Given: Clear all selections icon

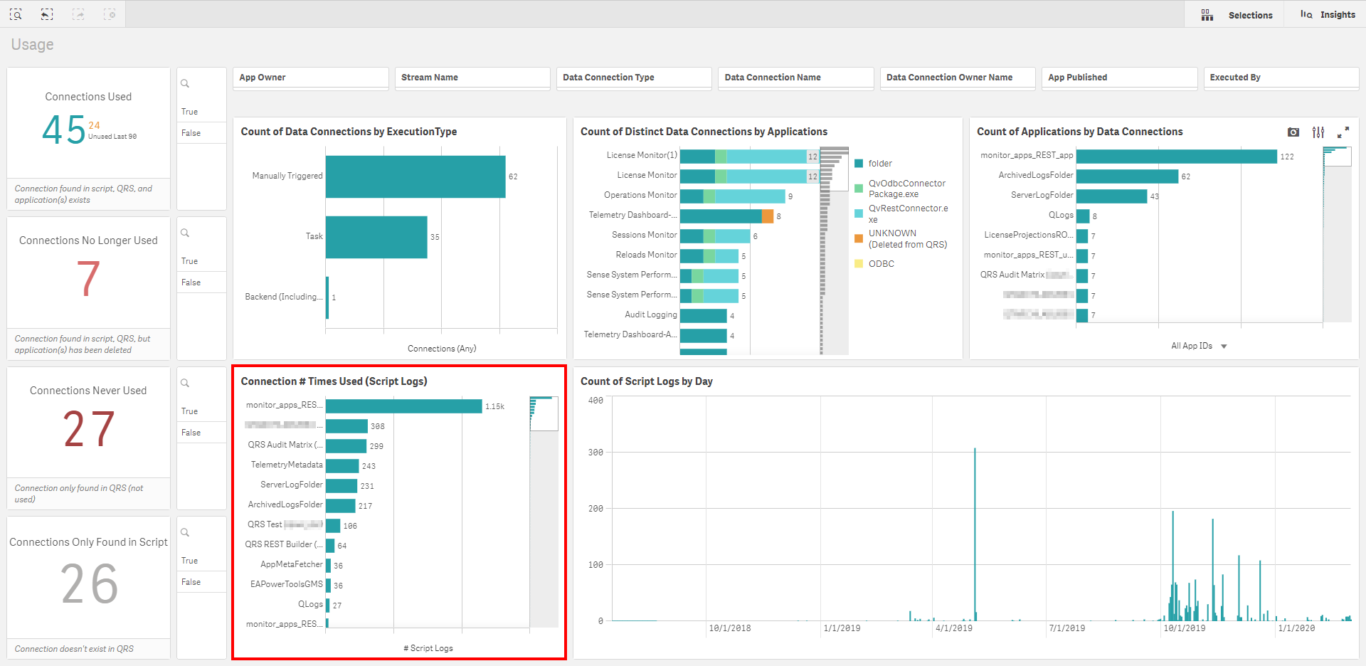Looking at the screenshot, I should pyautogui.click(x=110, y=14).
